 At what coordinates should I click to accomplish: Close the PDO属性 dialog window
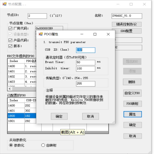pos(108,34)
